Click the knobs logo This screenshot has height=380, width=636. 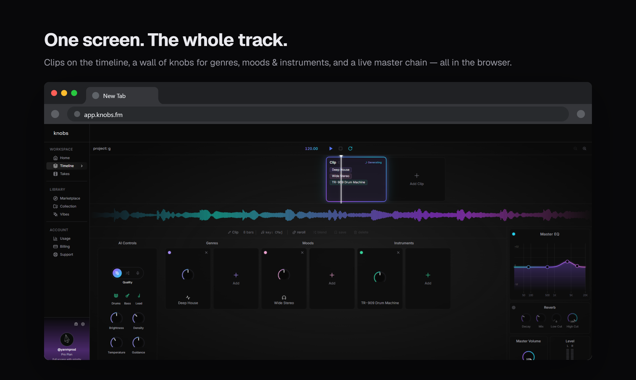click(x=61, y=133)
